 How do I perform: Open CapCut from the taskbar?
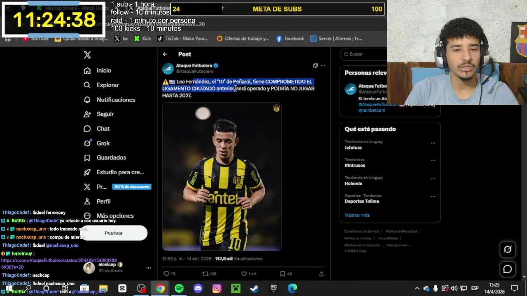pos(122,289)
